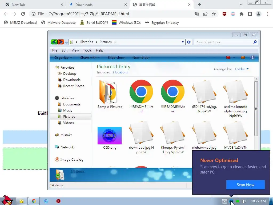Open the Malware Database bookmark
This screenshot has height=205, width=273.
58,22
